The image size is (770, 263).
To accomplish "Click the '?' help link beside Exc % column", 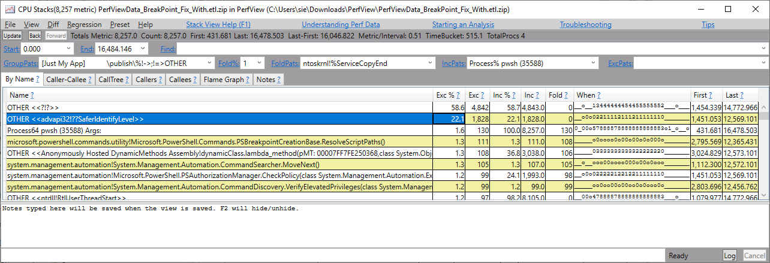I will coord(457,95).
